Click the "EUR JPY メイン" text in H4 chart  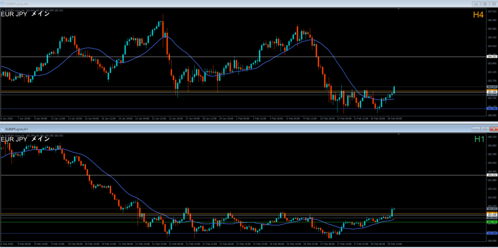[25, 14]
